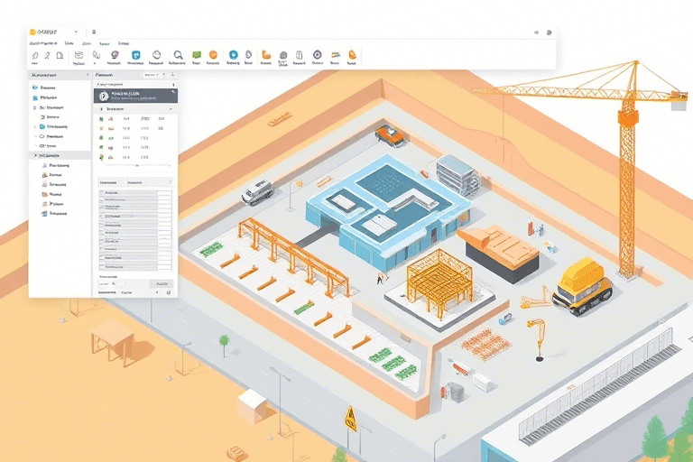This screenshot has height=462, width=693.
Task: Click the horizontal slider below the icon grid
Action: (135, 165)
